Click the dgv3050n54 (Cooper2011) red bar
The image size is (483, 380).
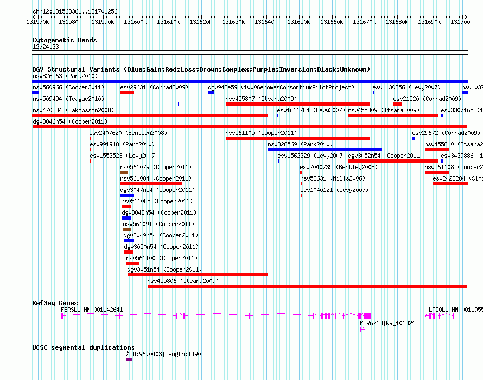(129, 252)
